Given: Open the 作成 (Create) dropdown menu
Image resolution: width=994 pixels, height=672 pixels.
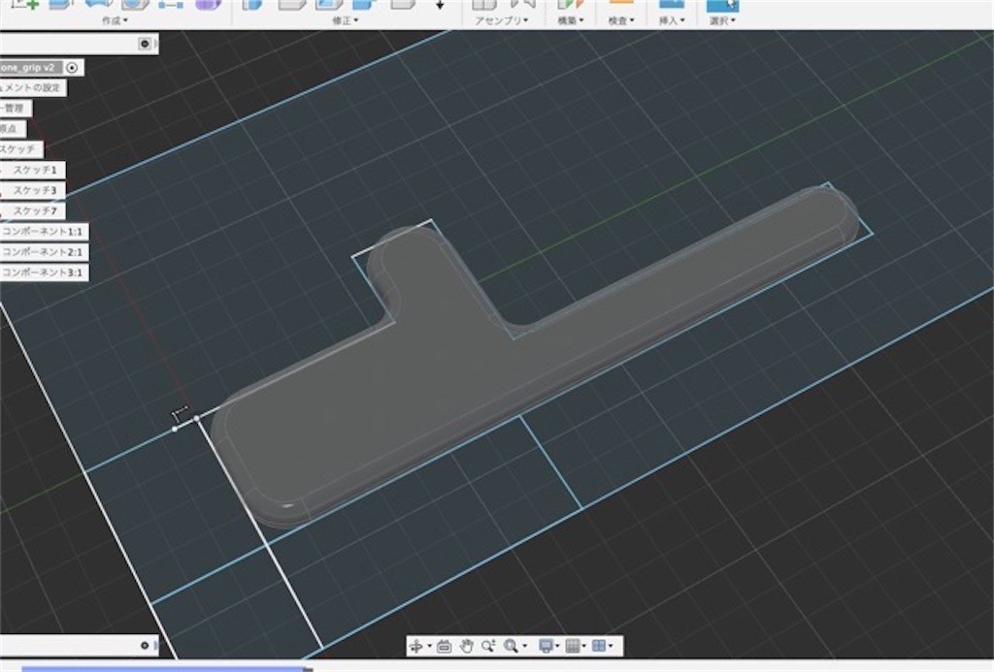Looking at the screenshot, I should click(x=116, y=21).
